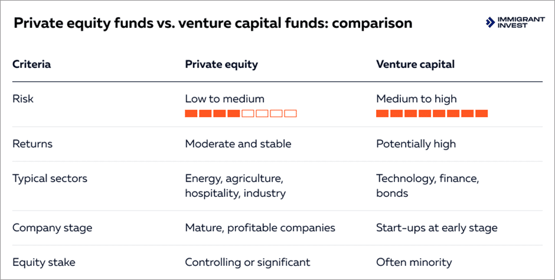Screen dimensions: 555x280
Task: Click the first filled segment of Private equity risk bar
Action: click(191, 113)
